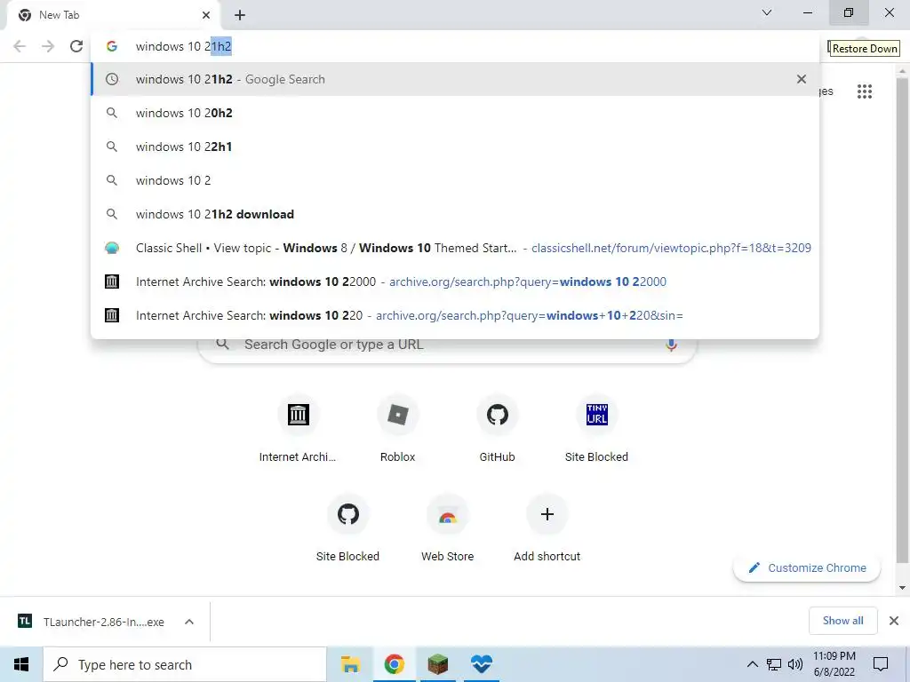The height and width of the screenshot is (682, 910).
Task: Open the taskbar clock and date
Action: point(834,664)
